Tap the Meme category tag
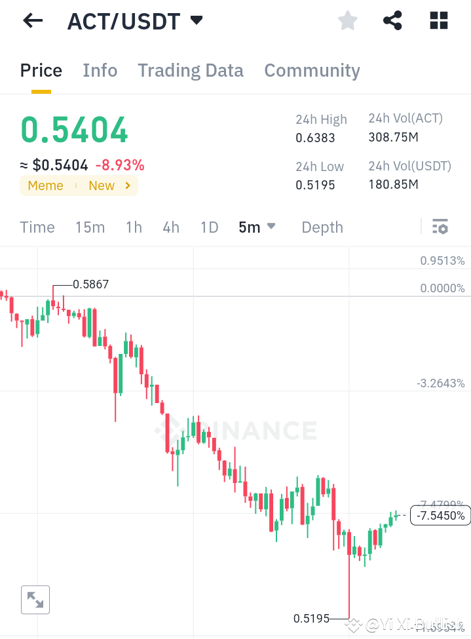Screen dimensions: 471x639 click(45, 185)
